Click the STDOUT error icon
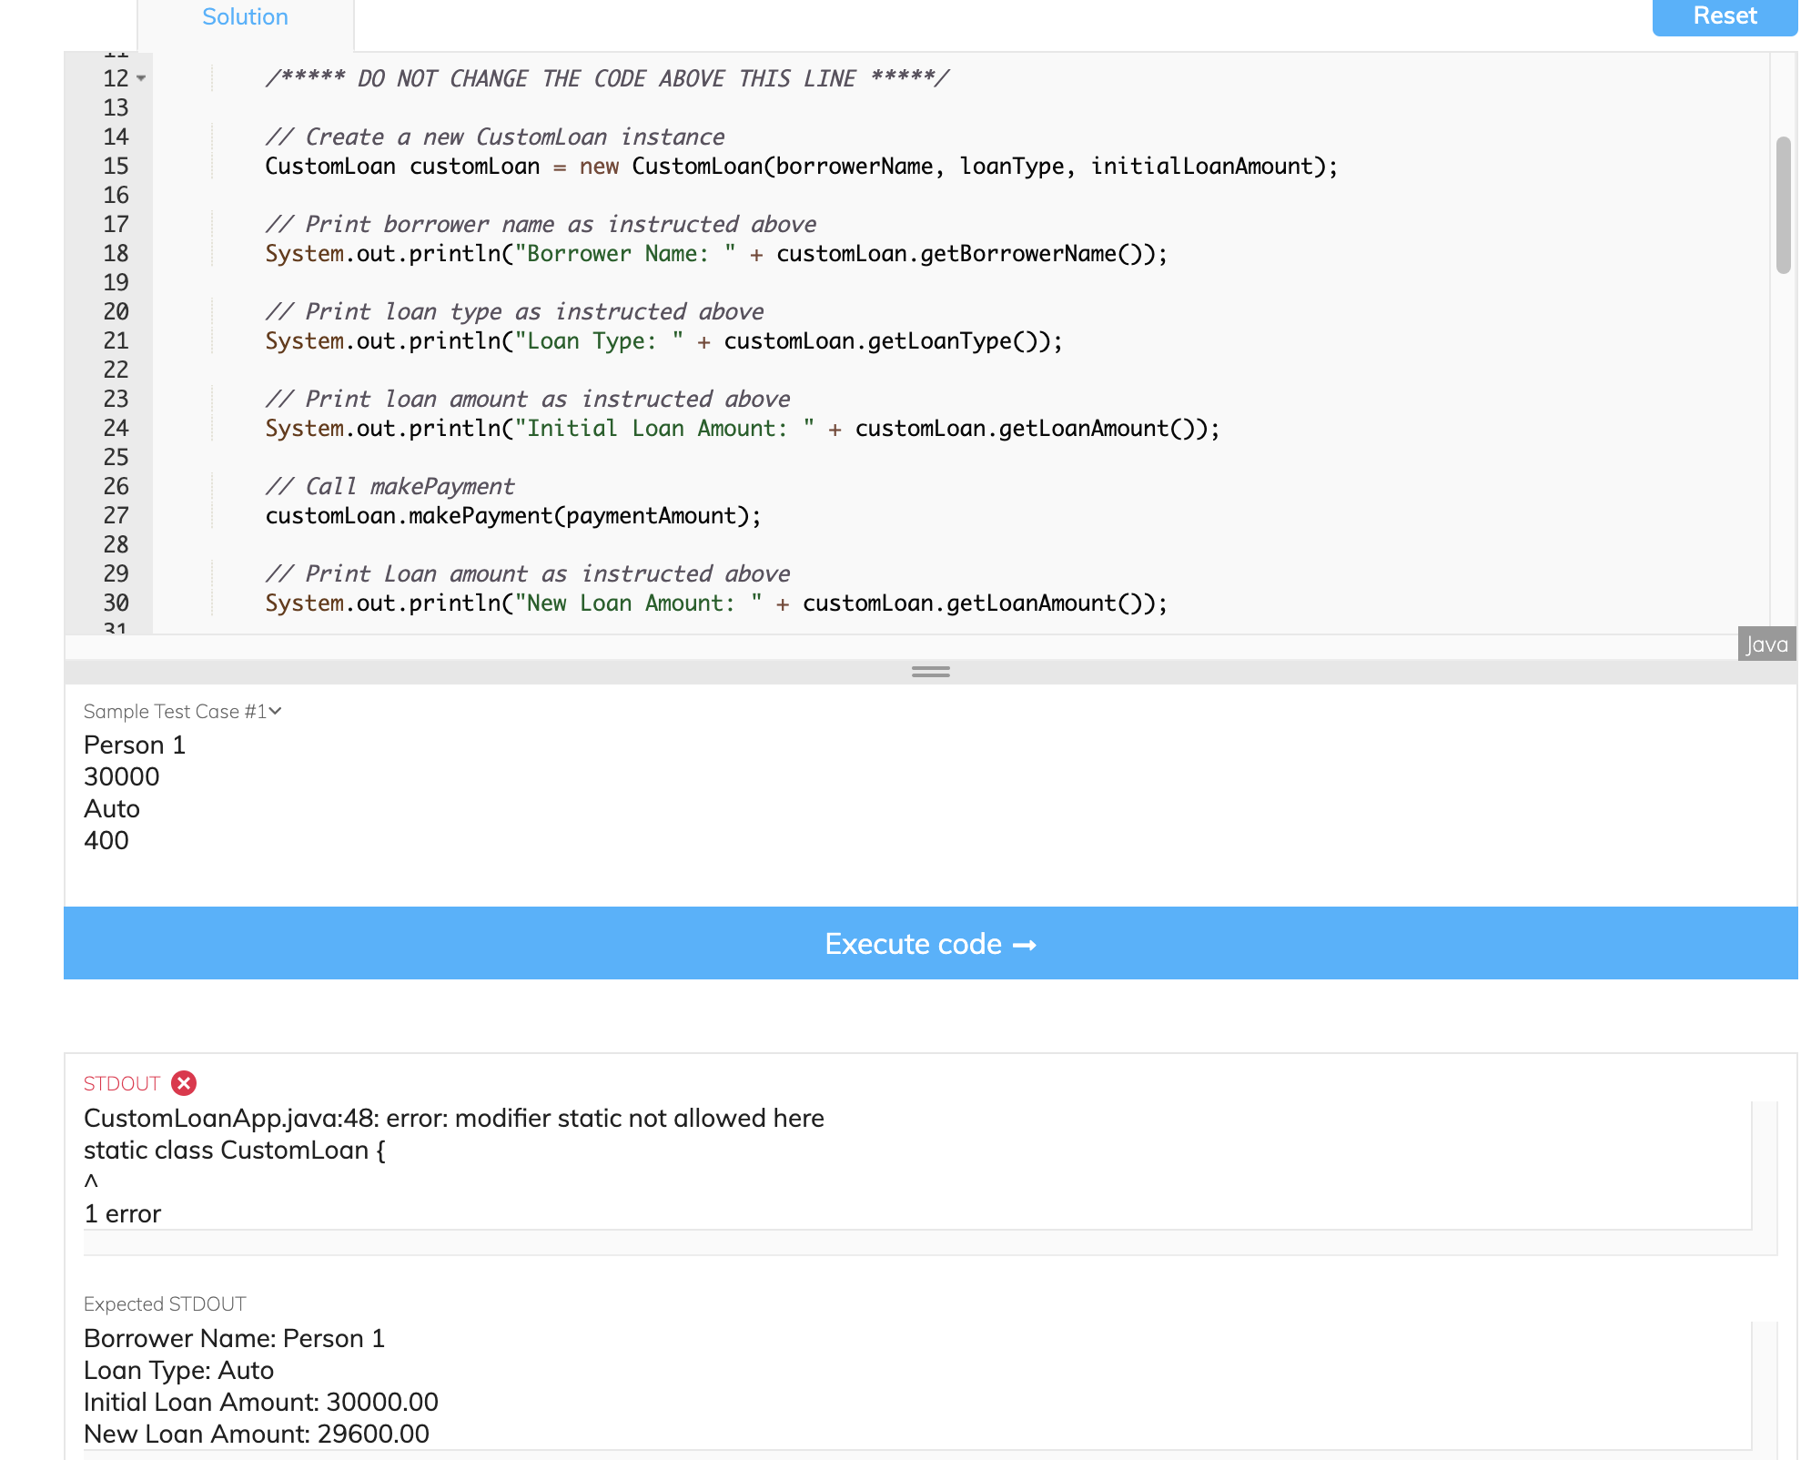This screenshot has width=1811, height=1460. pos(185,1082)
